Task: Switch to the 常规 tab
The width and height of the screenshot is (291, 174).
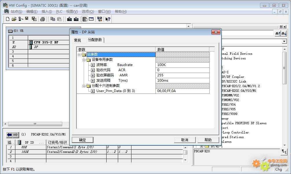Action: point(77,40)
